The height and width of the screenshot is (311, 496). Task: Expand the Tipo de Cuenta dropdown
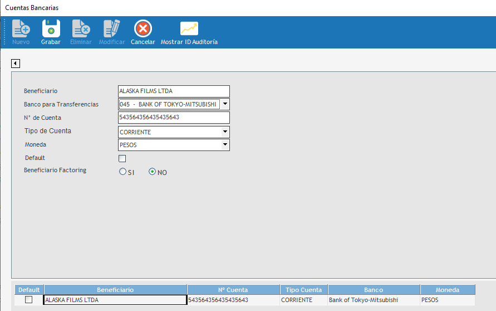224,132
